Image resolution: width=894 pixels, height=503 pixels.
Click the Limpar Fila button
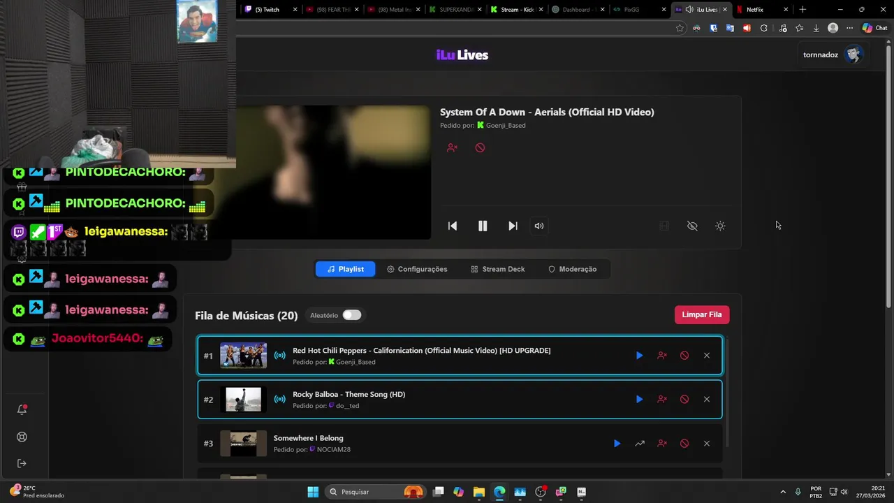point(702,314)
